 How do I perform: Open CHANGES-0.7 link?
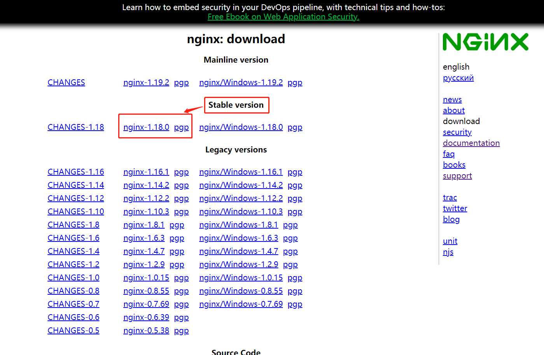[x=73, y=304]
